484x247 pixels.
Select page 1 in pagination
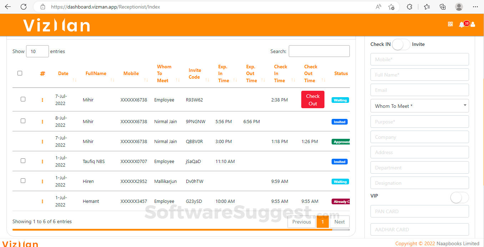tap(323, 222)
